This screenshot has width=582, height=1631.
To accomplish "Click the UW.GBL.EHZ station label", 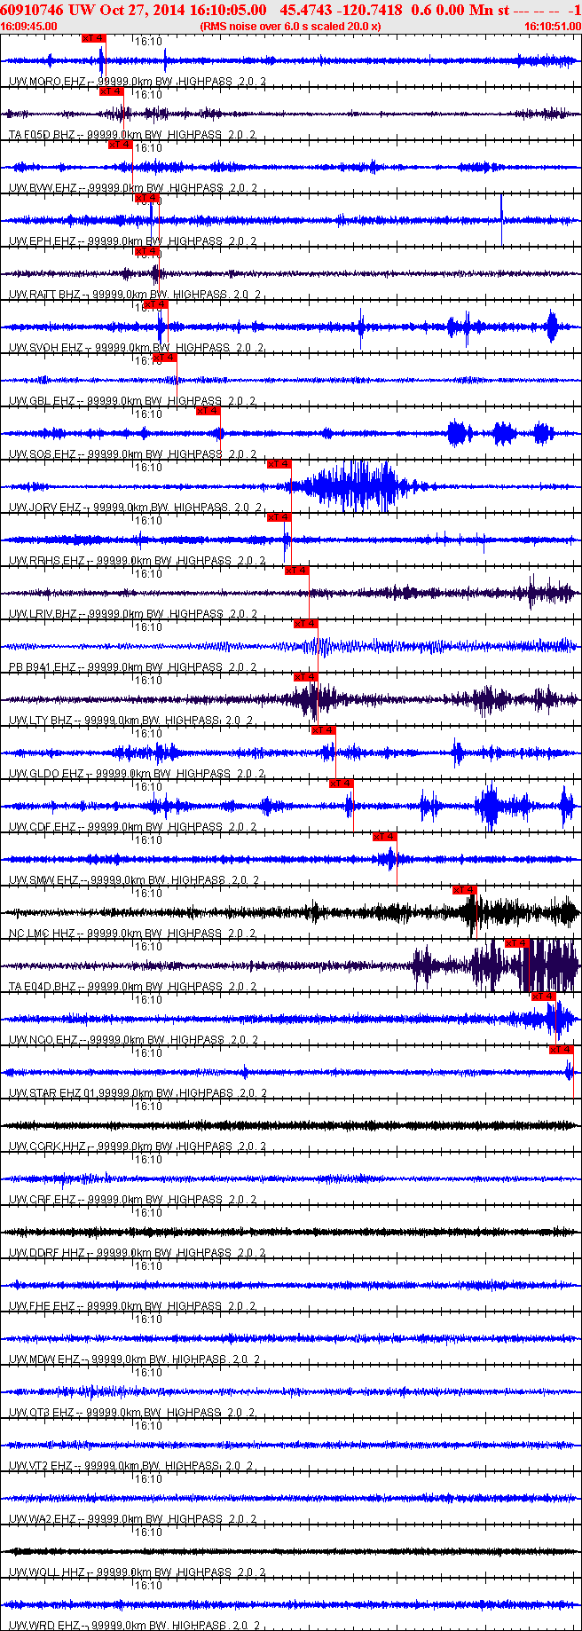I will 133,401.
